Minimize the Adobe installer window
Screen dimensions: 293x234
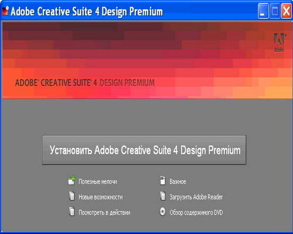pyautogui.click(x=263, y=11)
